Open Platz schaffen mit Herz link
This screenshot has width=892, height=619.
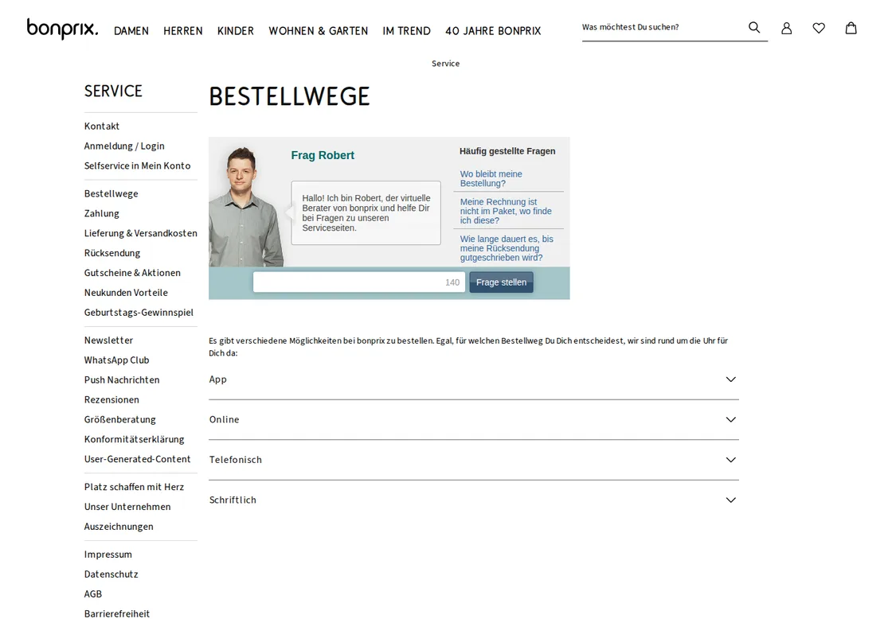click(x=134, y=487)
